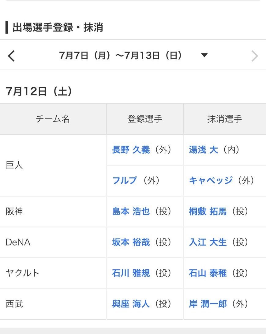Open player link 湯浅 大
266x334 pixels.
203,150
